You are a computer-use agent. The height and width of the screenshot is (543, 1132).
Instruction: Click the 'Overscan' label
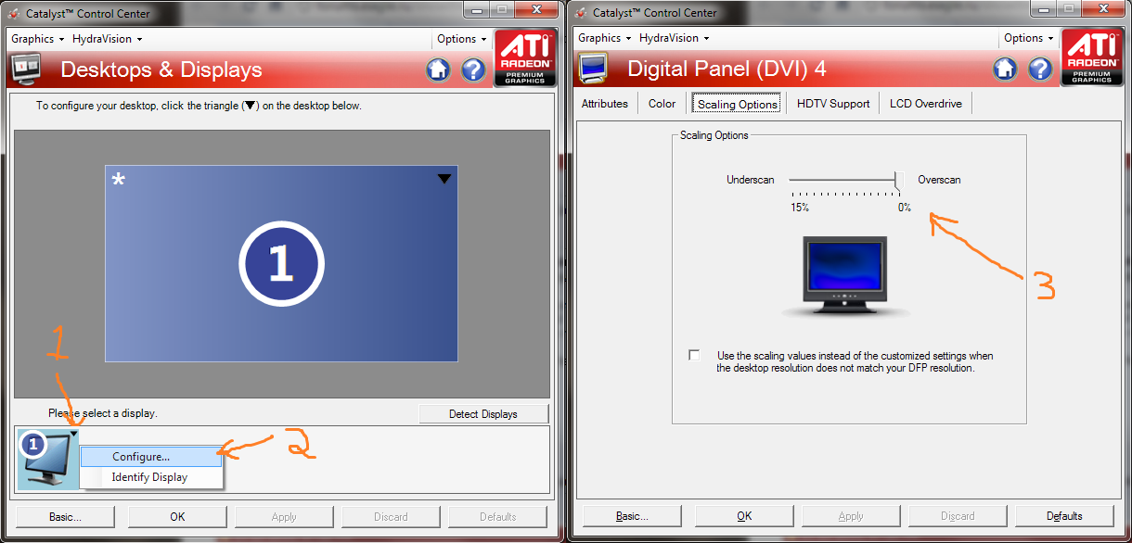pos(940,180)
